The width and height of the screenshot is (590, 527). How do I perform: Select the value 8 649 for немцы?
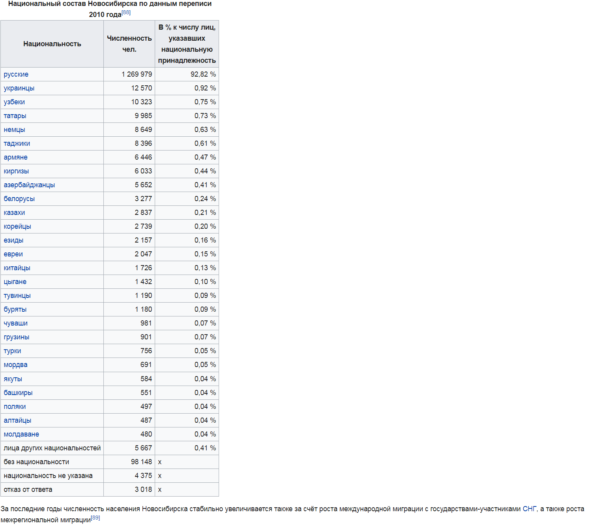pos(143,130)
